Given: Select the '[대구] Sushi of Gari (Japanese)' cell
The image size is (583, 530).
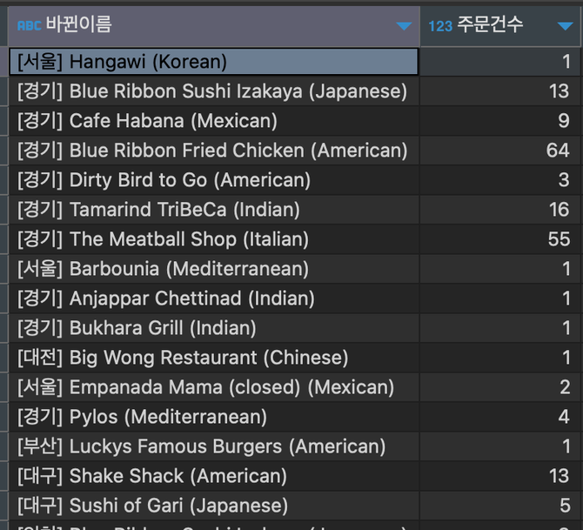Looking at the screenshot, I should [214, 506].
